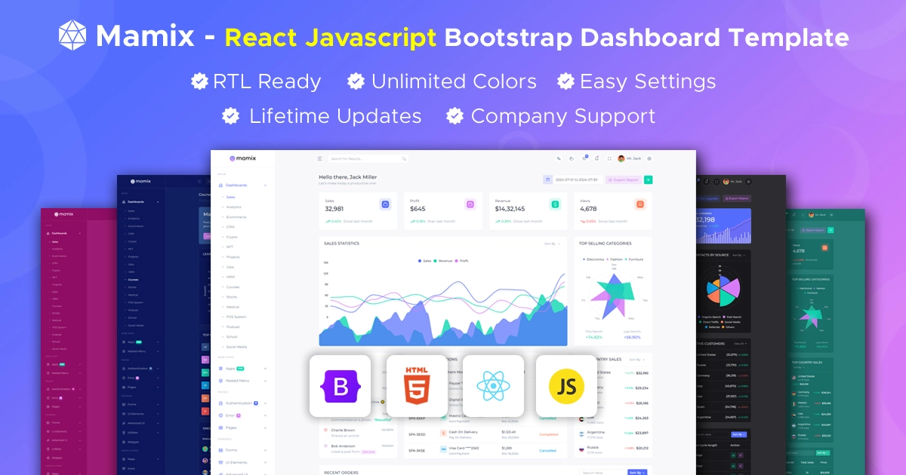Click the Sales card briefcase icon
906x475 pixels.
pyautogui.click(x=385, y=204)
